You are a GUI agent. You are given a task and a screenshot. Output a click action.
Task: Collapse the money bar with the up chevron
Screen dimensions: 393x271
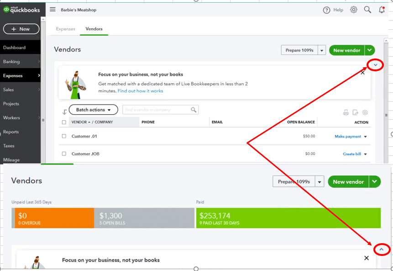pyautogui.click(x=382, y=250)
